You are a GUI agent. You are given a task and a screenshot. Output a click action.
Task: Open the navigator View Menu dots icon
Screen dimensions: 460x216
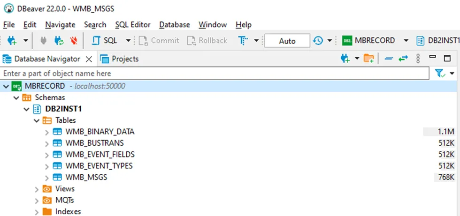pos(418,58)
